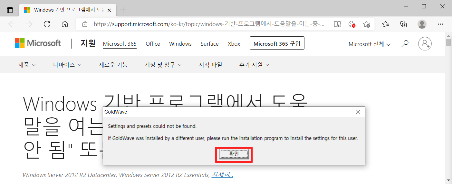This screenshot has height=184, width=452.
Task: Go to browser home page
Action: [65, 24]
